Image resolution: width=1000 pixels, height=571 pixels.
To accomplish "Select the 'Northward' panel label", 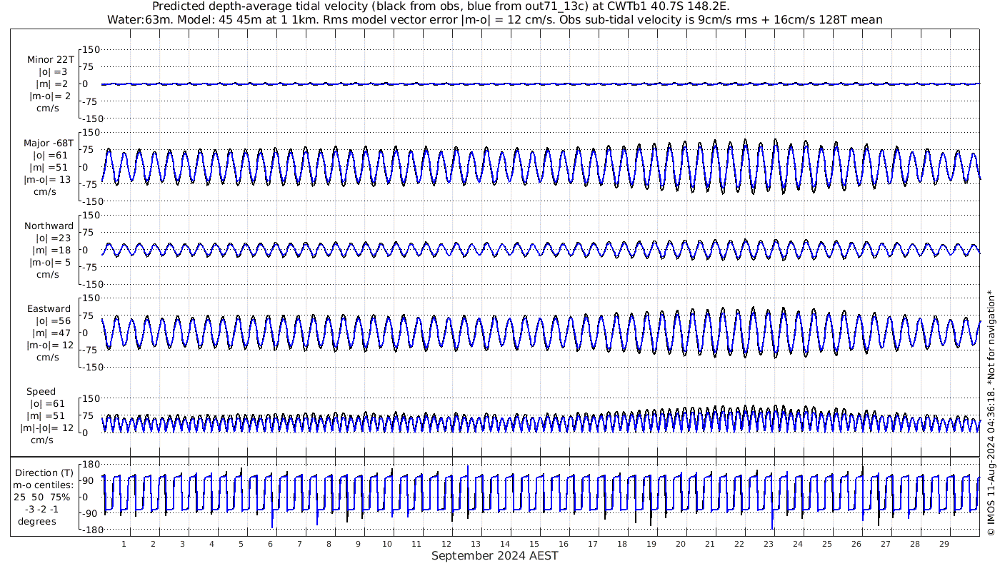I will 49,226.
